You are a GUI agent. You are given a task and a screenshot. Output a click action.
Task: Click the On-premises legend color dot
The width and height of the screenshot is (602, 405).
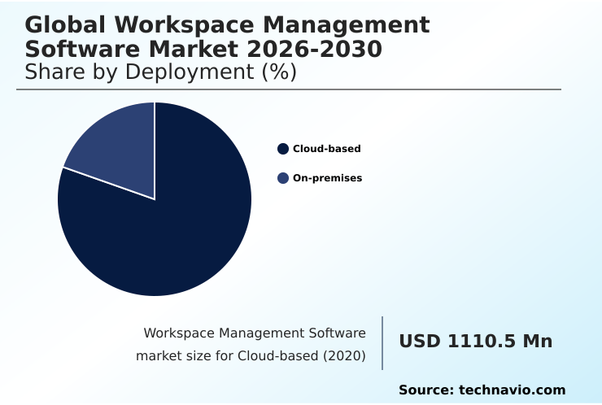pyautogui.click(x=283, y=178)
